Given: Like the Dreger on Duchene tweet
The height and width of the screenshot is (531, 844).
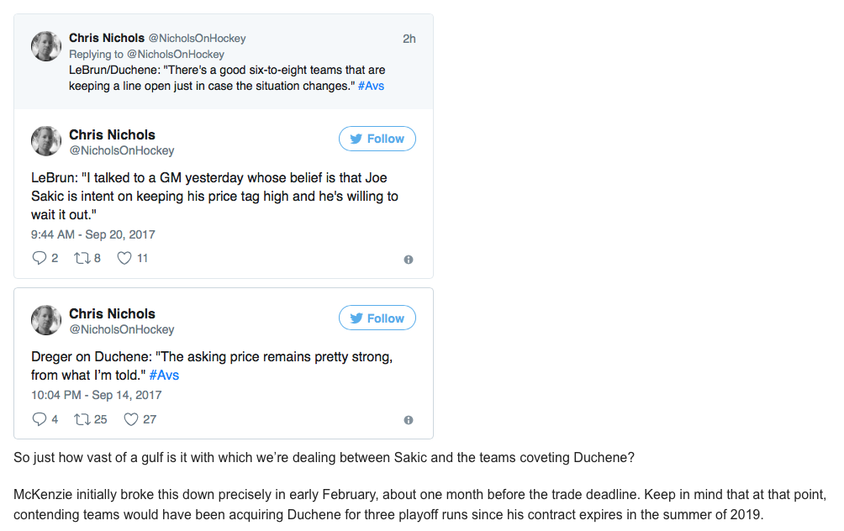Looking at the screenshot, I should (131, 419).
